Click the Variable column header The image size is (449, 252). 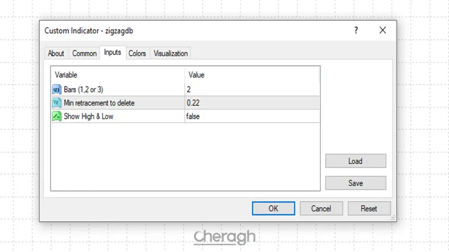click(118, 74)
